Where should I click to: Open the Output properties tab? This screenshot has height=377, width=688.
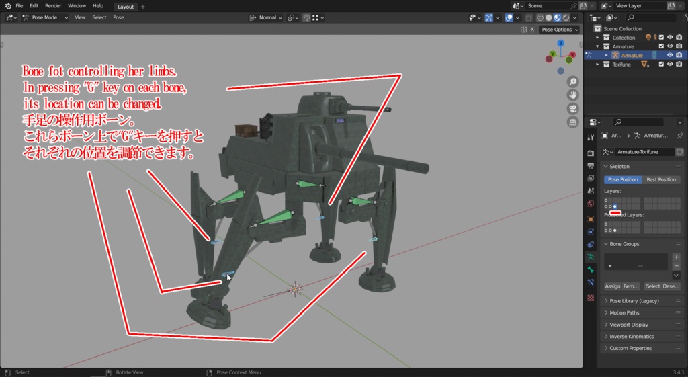(x=591, y=166)
